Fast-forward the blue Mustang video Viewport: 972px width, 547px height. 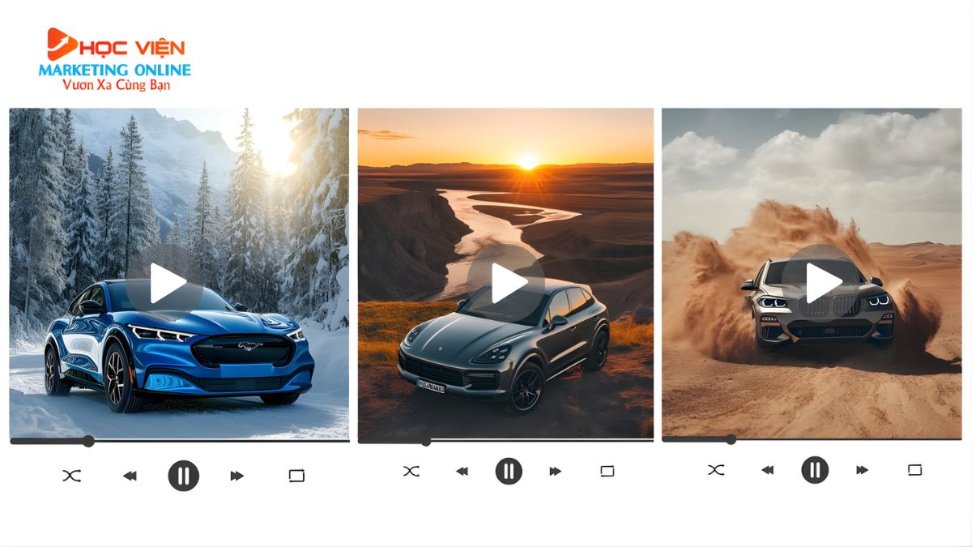237,476
